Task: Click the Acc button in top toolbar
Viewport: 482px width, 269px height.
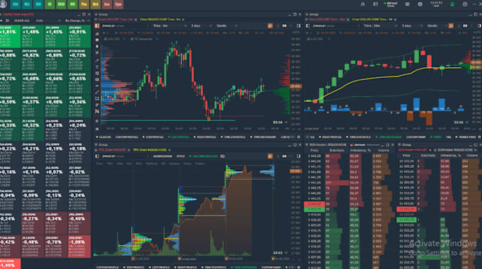Action: [106, 4]
